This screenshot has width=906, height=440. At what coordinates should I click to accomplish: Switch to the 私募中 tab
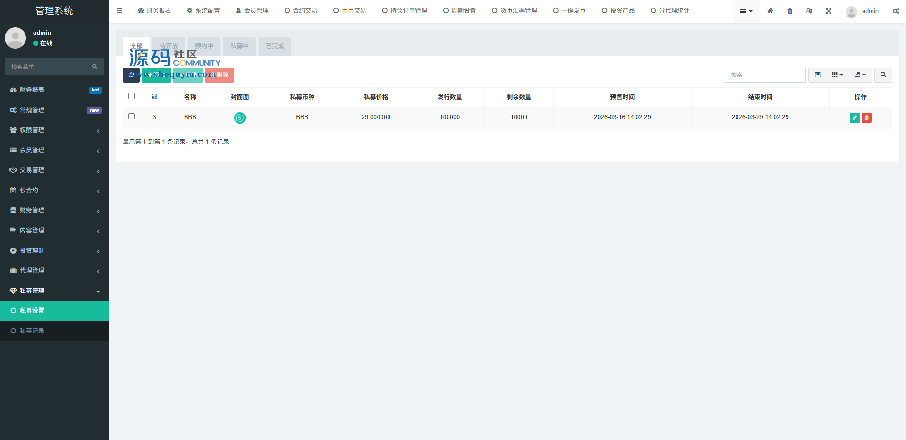click(x=239, y=46)
